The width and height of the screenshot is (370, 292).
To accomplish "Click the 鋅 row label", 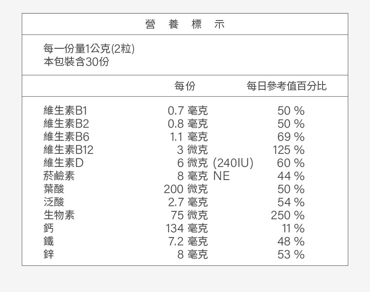I will coord(49,255).
